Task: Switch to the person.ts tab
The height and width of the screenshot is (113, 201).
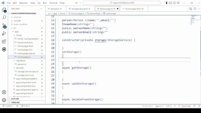Action: tap(56, 9)
